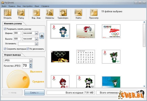This screenshot has width=147, height=101.
Task: Toggle Не увеличивать checkbox
Action: [x=28, y=49]
